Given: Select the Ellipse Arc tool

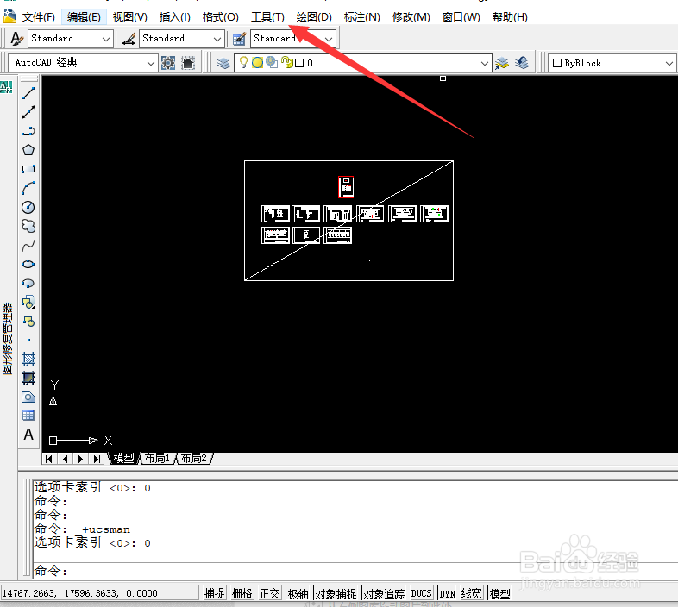Looking at the screenshot, I should pos(28,283).
